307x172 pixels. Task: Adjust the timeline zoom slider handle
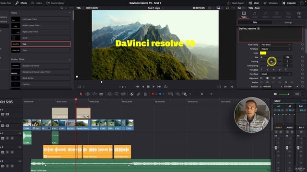pos(202,94)
